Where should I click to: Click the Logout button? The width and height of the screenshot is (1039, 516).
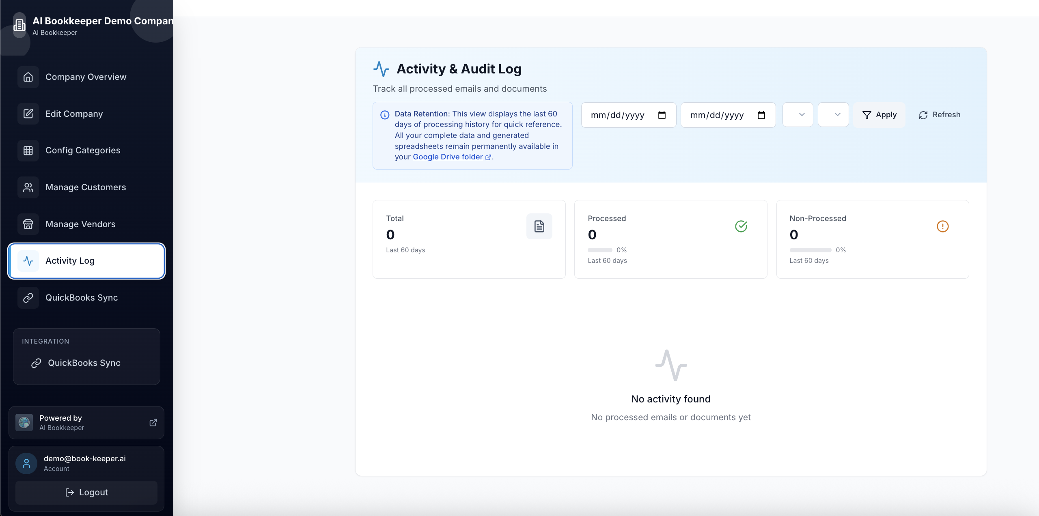pyautogui.click(x=86, y=492)
